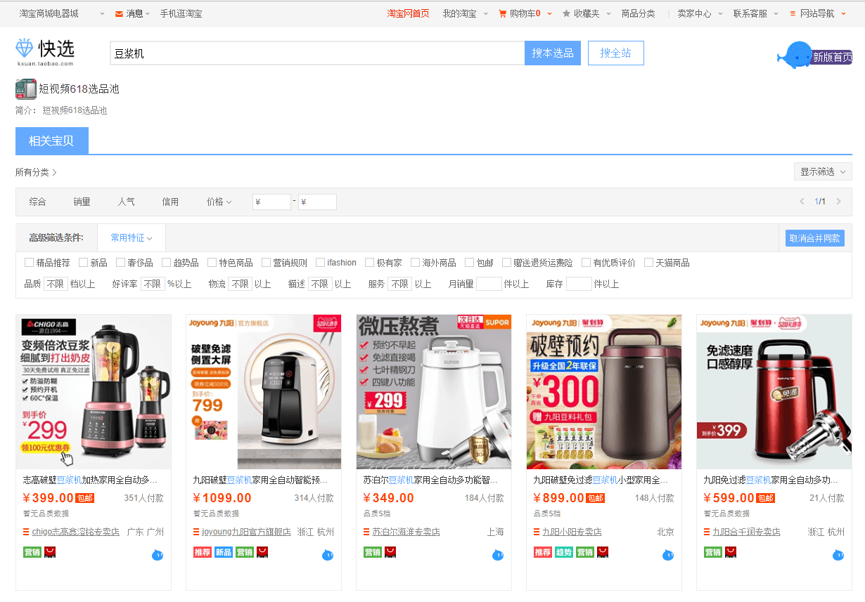This screenshot has width=865, height=602.
Task: Sort results by 销量
Action: (x=82, y=202)
